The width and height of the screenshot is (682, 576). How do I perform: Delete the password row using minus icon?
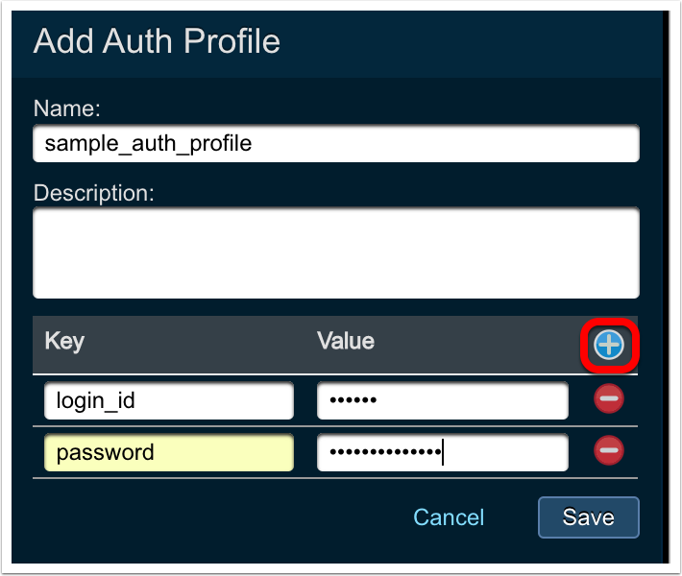[609, 450]
